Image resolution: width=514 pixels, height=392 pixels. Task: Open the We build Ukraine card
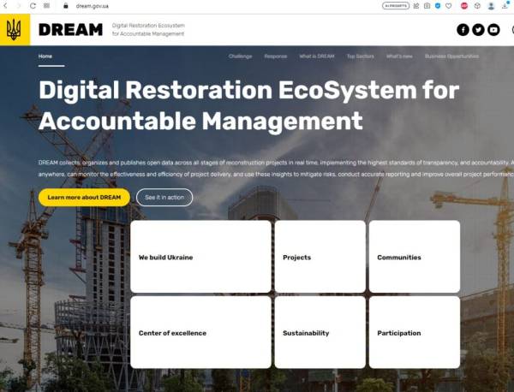coord(200,257)
